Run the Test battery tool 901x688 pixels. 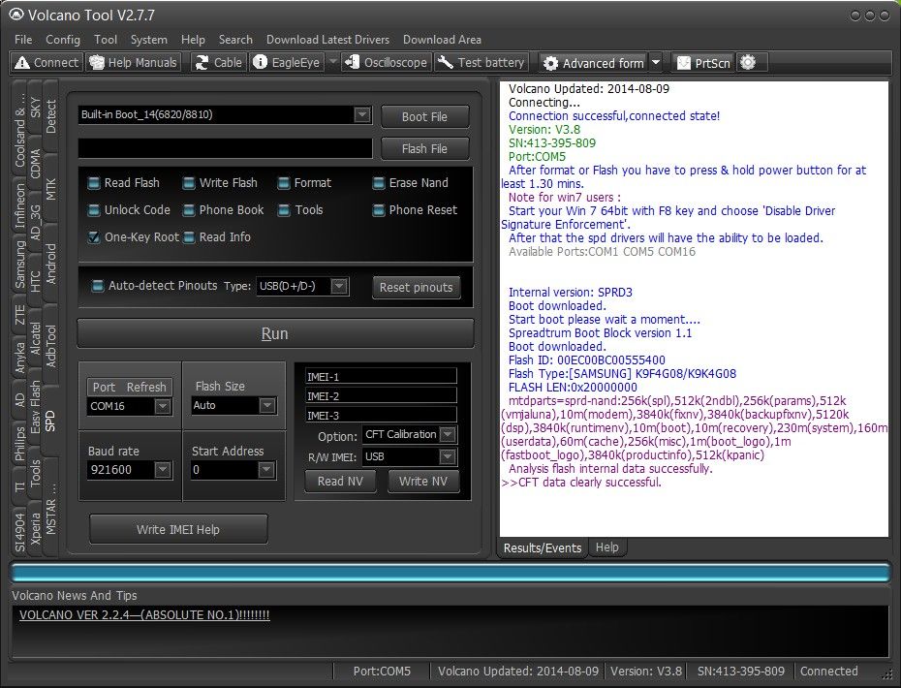[481, 63]
